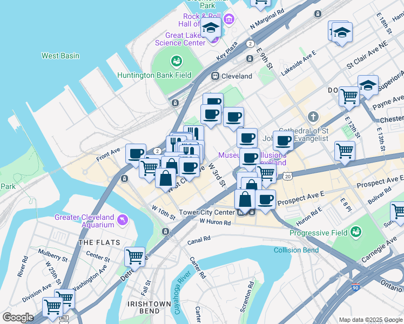Screen dimensions: 404x324
Task: Click the shopping bag marker above Tower City Center
Action: point(245,200)
